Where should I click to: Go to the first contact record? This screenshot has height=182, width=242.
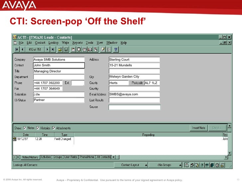pos(17,50)
